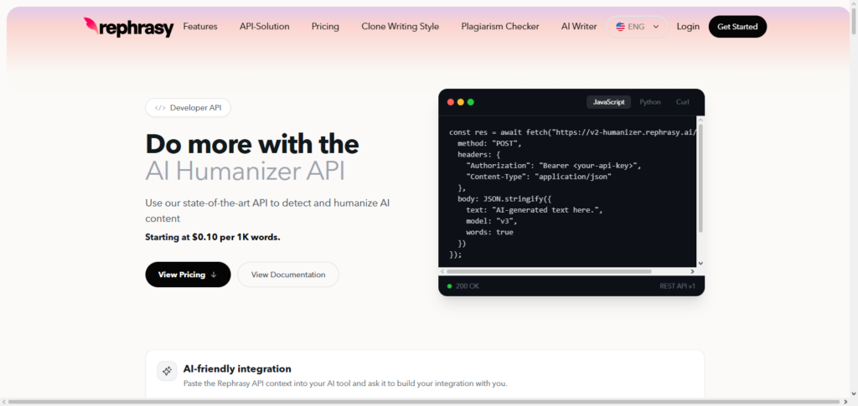This screenshot has height=406, width=858.
Task: Click the code brackets icon in Developer API badge
Action: click(160, 108)
